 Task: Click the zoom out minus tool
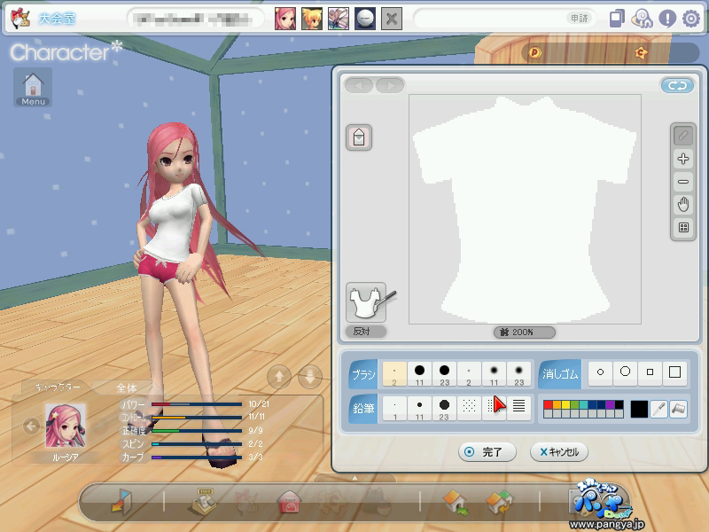pos(683,182)
